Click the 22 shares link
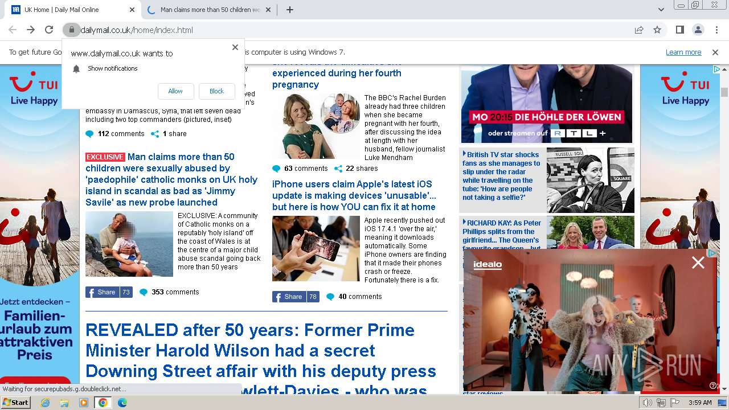The image size is (729, 410). (x=355, y=169)
